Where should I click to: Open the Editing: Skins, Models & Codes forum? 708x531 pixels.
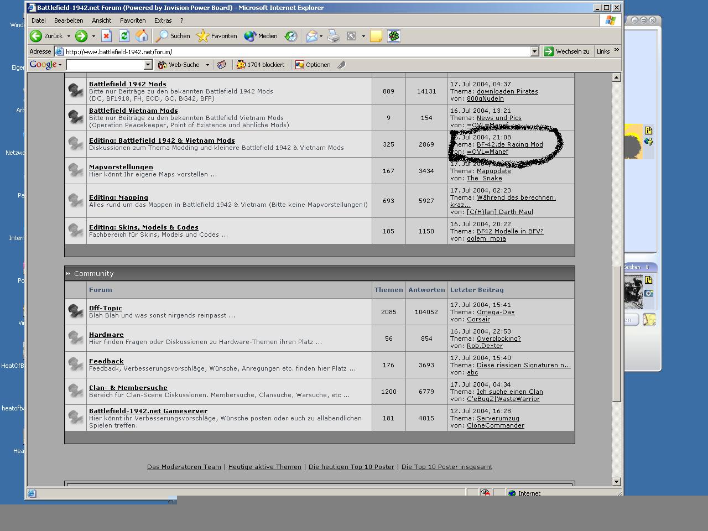pyautogui.click(x=144, y=227)
